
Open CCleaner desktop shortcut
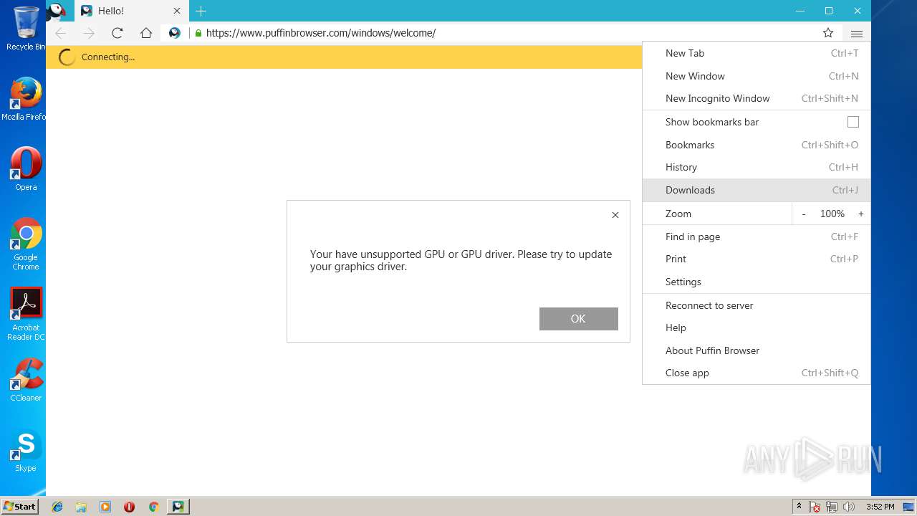tap(26, 380)
